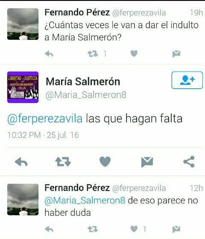Retweet the first Fernando Pérez tweet

click(x=93, y=54)
